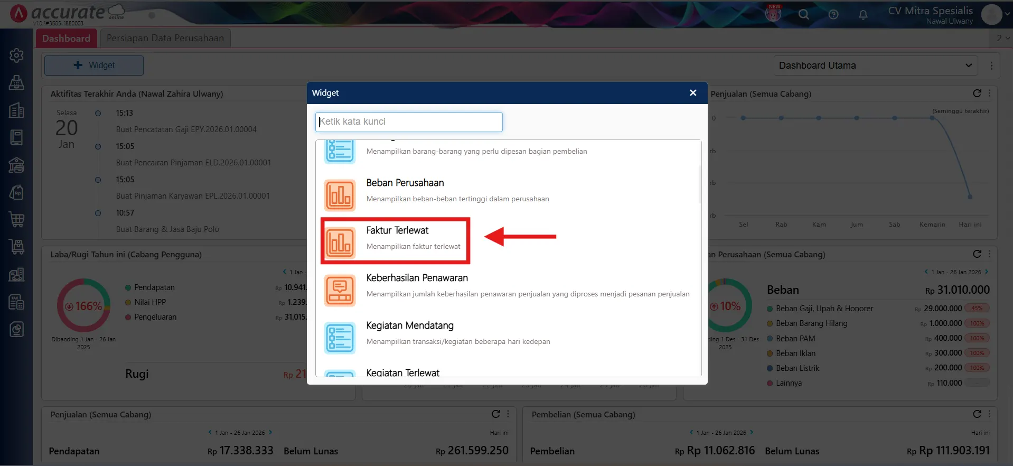Click the Beban Gaji, Upah & Honorer row
Viewport: 1013px width, 466px height.
878,309
